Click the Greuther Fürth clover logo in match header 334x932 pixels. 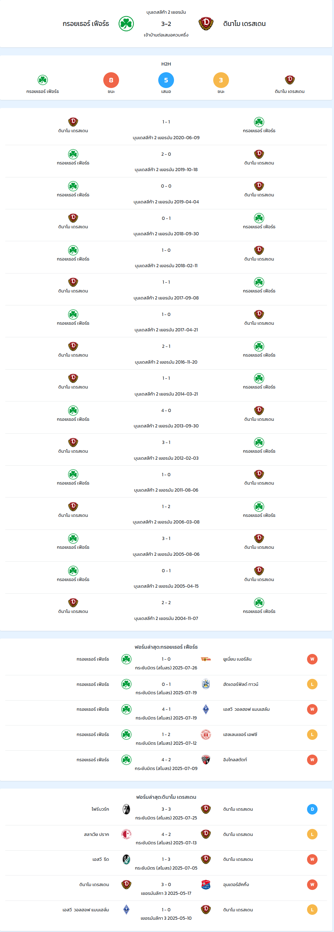tap(126, 23)
